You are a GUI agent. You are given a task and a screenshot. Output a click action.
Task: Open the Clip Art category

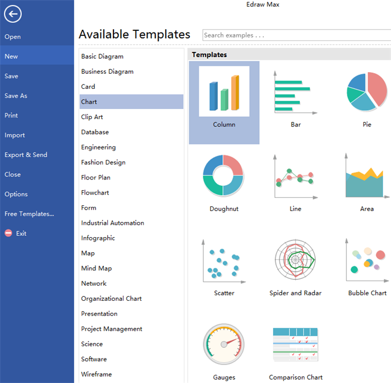pyautogui.click(x=131, y=117)
